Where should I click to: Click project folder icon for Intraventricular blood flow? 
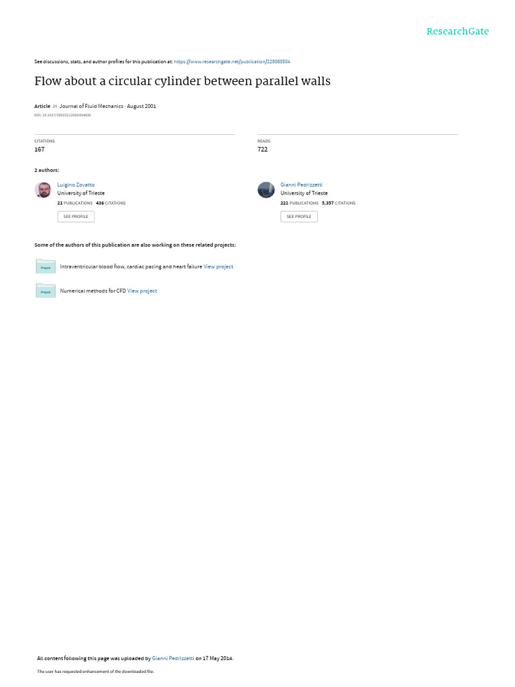pyautogui.click(x=46, y=266)
